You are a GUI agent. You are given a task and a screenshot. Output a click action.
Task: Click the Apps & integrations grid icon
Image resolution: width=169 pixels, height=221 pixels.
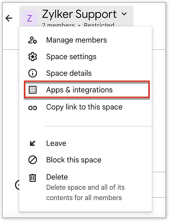(x=33, y=90)
